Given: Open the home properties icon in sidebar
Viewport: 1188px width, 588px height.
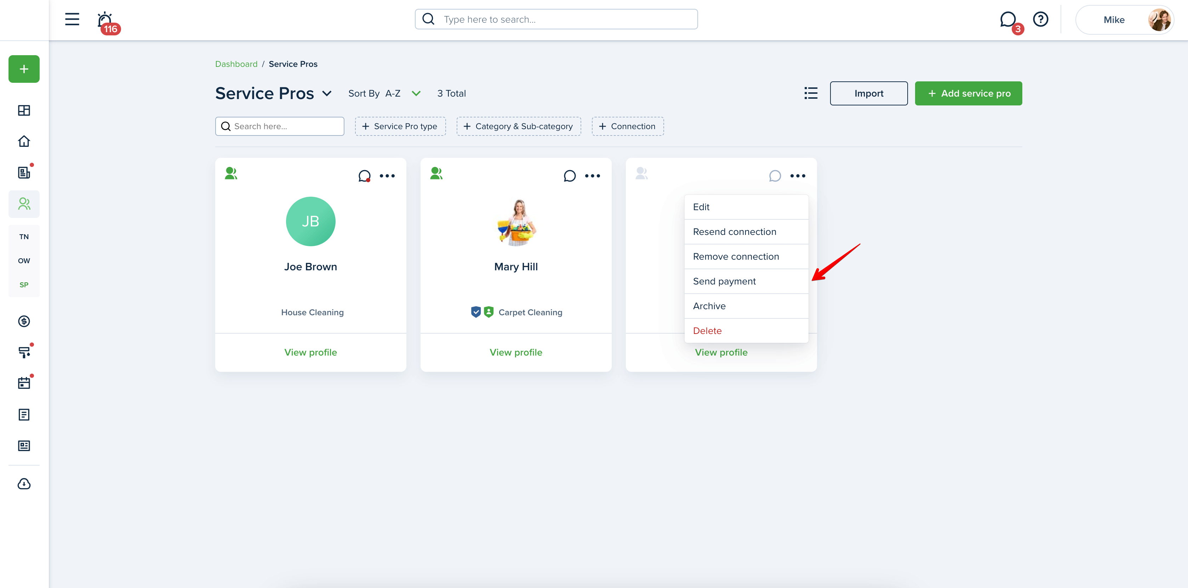Looking at the screenshot, I should (x=24, y=142).
